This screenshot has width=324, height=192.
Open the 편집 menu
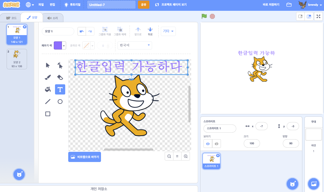(52, 4)
